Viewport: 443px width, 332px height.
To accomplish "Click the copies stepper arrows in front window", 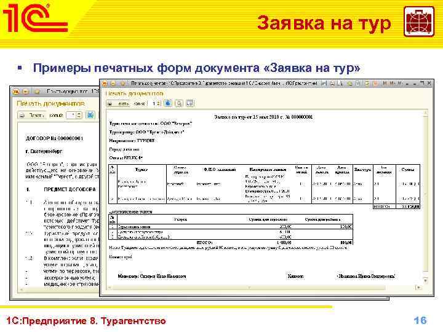I will click(x=159, y=104).
